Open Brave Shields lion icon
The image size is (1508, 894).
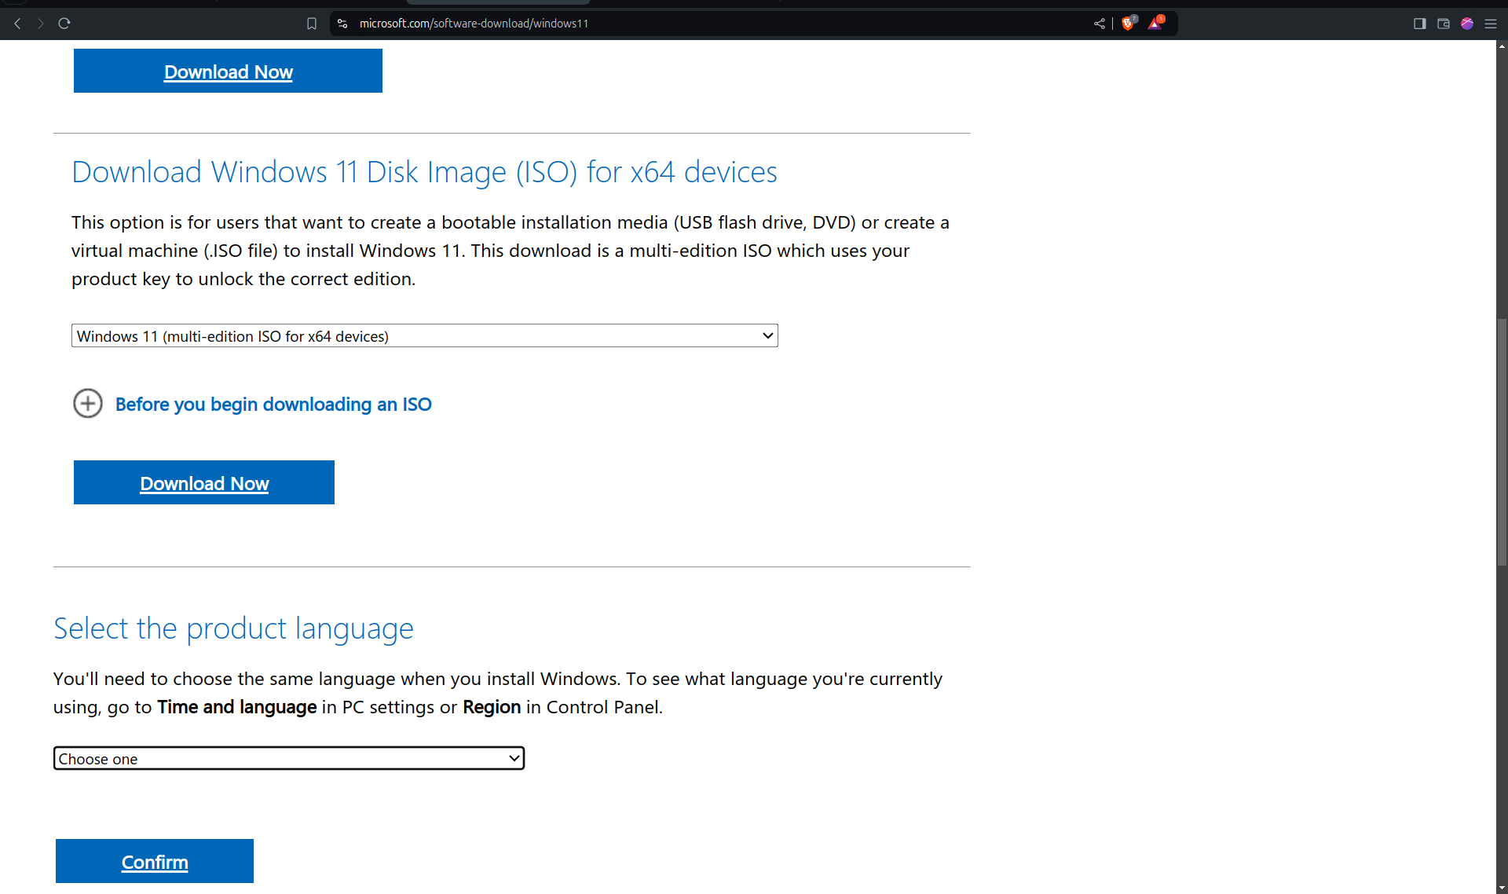click(1129, 24)
